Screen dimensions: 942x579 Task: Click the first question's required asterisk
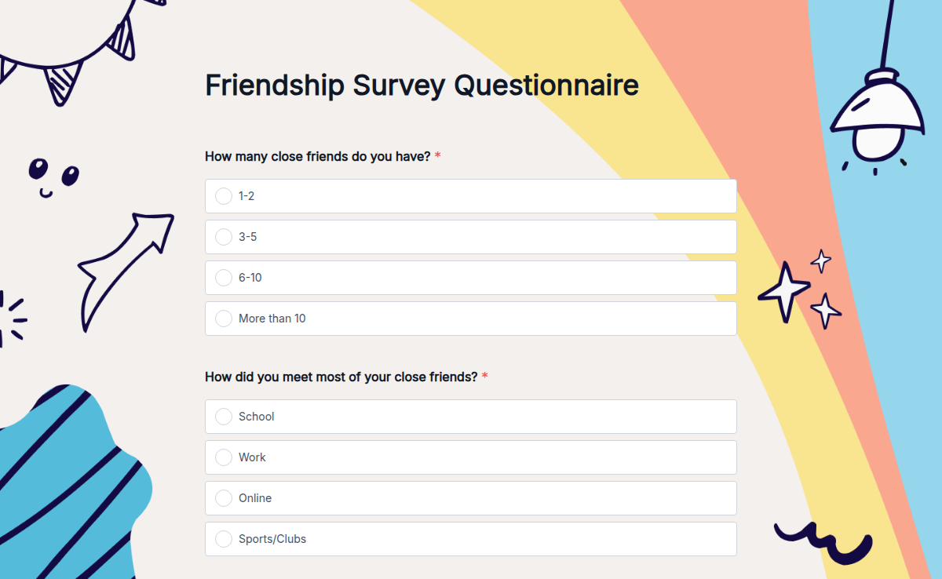point(437,156)
